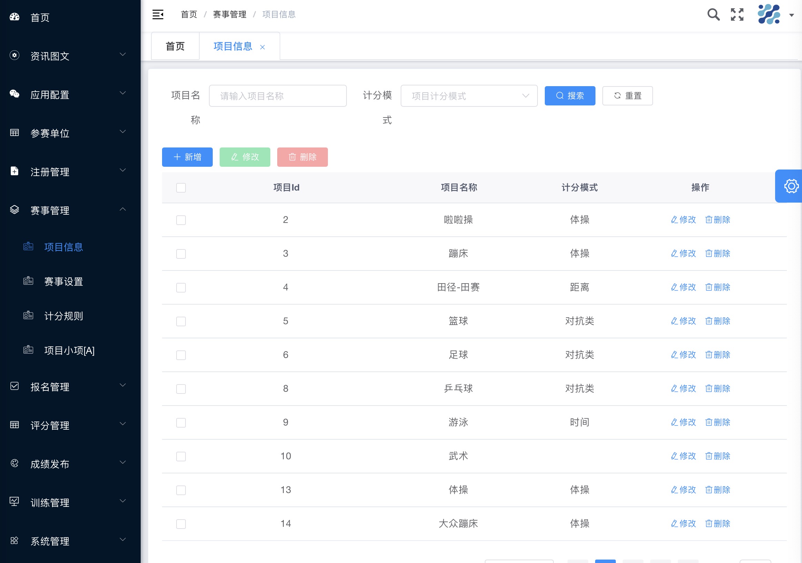The image size is (802, 563).
Task: Click the 首页 breadcrumb link
Action: tap(189, 14)
